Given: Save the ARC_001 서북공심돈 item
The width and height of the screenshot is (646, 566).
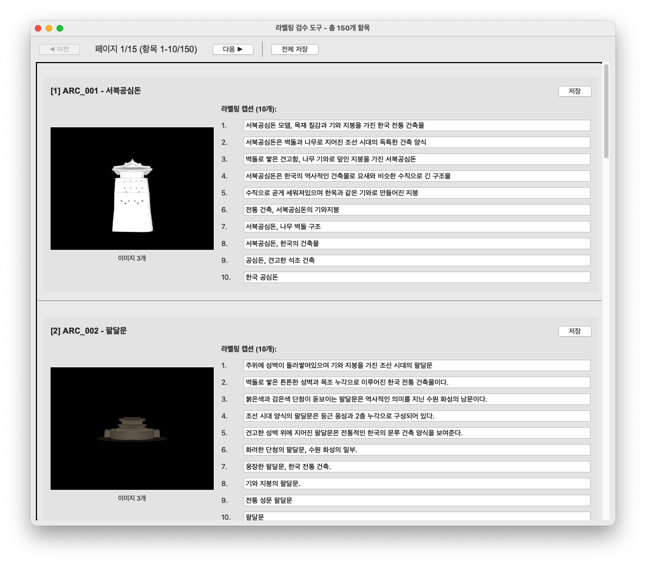Looking at the screenshot, I should click(574, 91).
